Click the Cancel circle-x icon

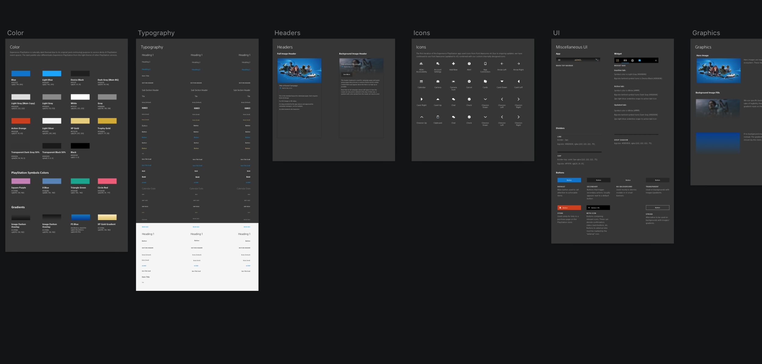click(469, 81)
